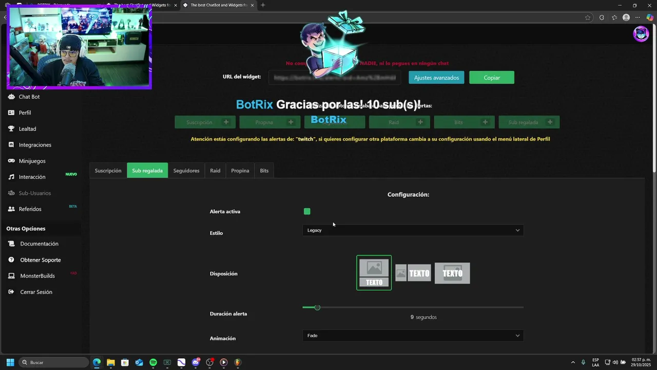Click the Otras Opciones heading
657x370 pixels.
(x=26, y=229)
